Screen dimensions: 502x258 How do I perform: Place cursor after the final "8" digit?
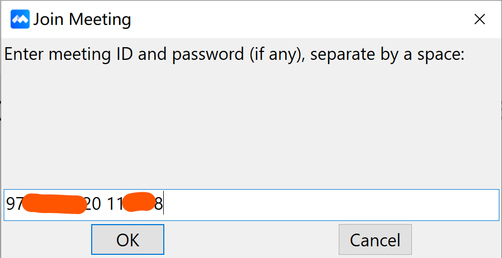click(163, 204)
